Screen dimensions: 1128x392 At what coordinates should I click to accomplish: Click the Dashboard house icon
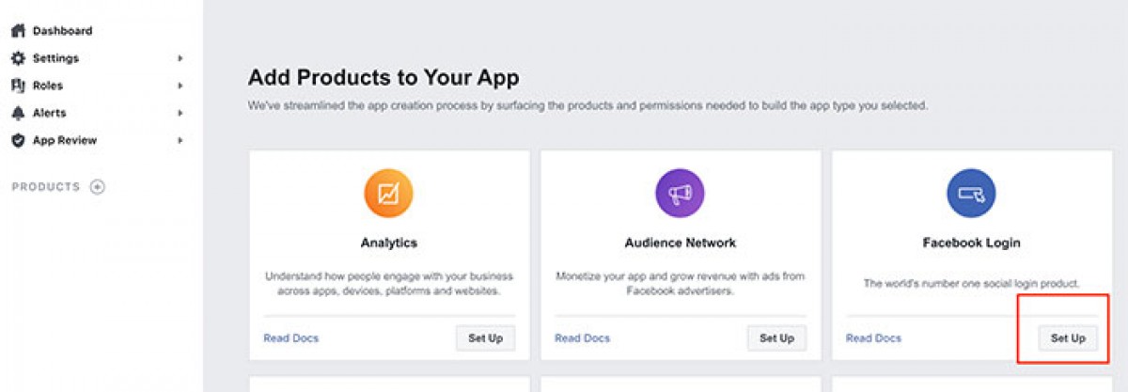point(18,31)
